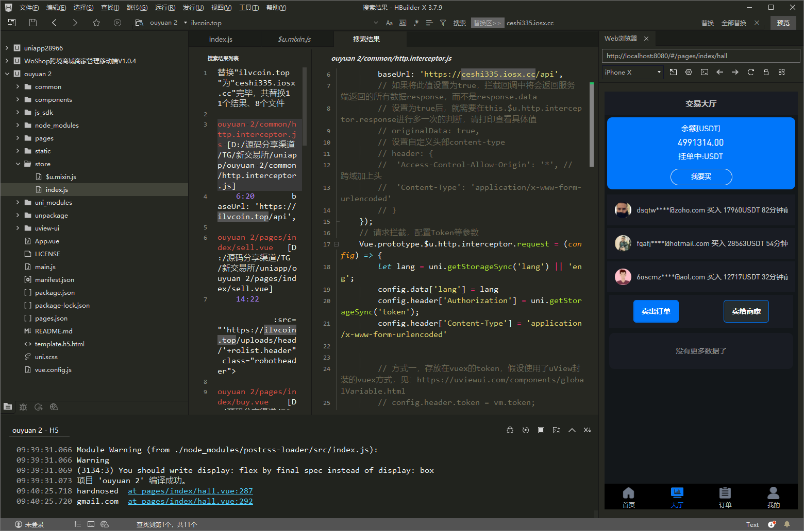The width and height of the screenshot is (804, 531).
Task: Toggle case-sensitive search (Aa)
Action: pos(389,23)
